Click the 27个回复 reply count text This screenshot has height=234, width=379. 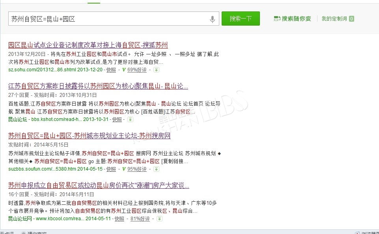coord(19,95)
